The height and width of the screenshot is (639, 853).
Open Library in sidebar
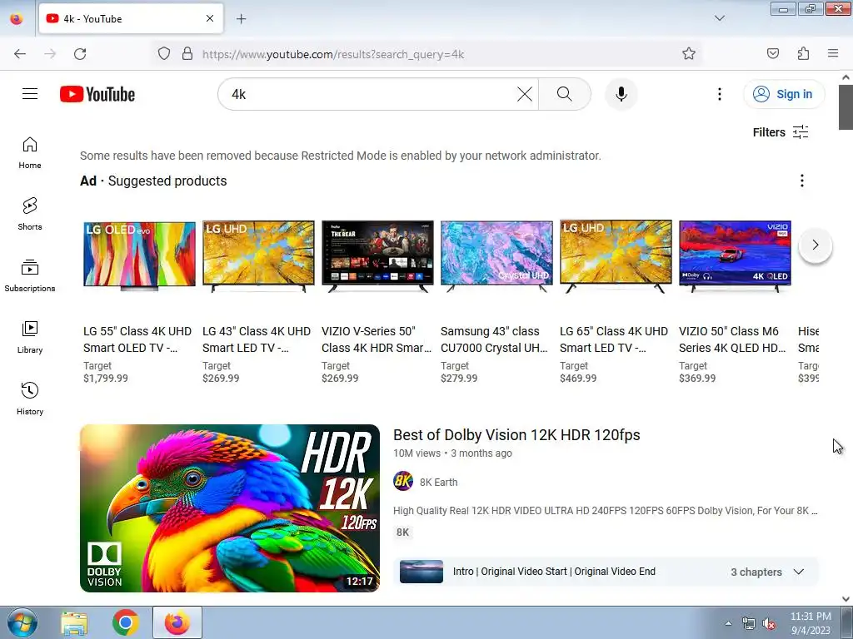point(30,337)
